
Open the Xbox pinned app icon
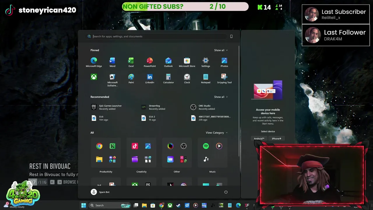pyautogui.click(x=94, y=77)
